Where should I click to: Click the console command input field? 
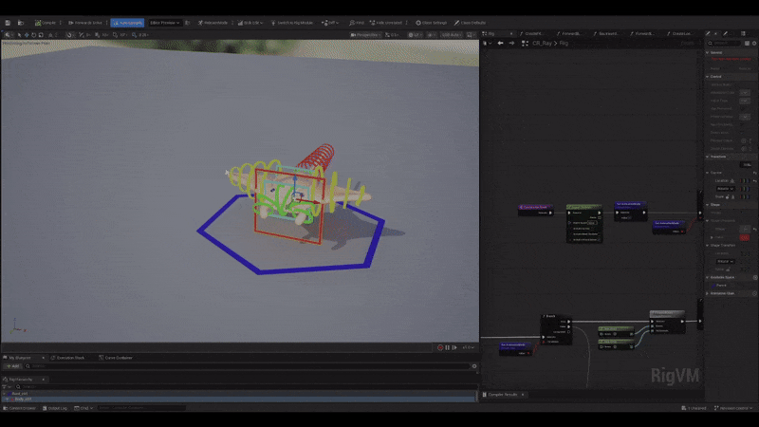point(141,408)
